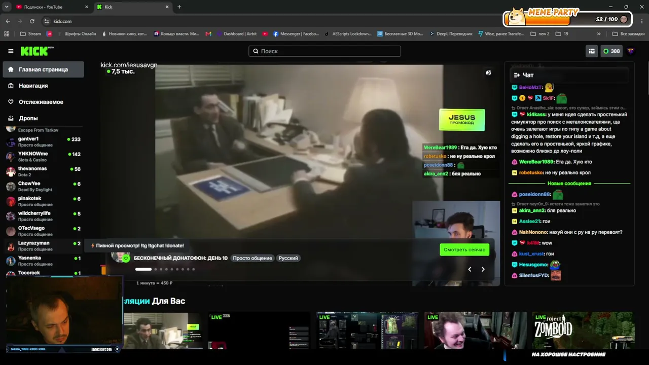Toggle the mute icon on the stream preview

tap(488, 73)
